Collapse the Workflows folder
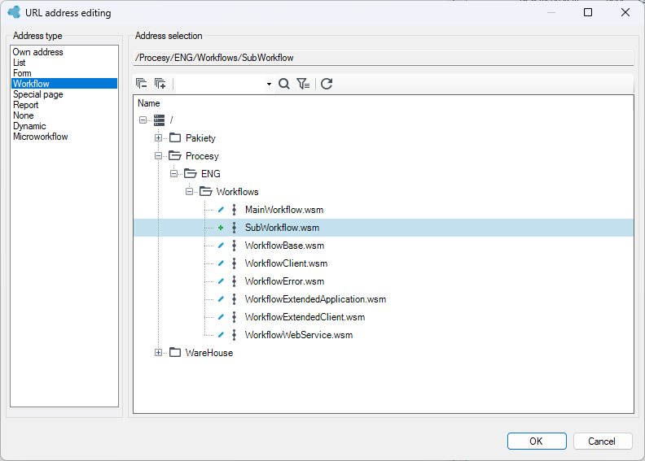Screen dimensions: 645x461 (x=189, y=192)
